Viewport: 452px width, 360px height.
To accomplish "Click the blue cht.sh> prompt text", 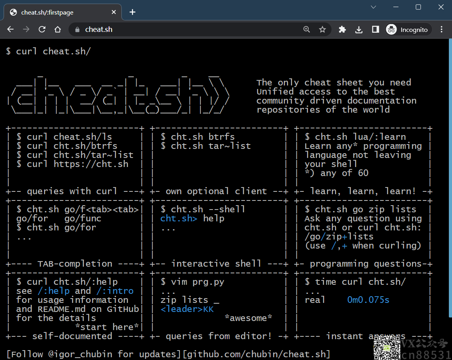I will (179, 219).
